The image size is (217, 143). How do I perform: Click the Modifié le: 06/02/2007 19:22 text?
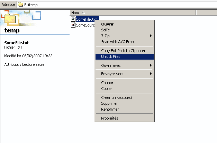(x=28, y=56)
